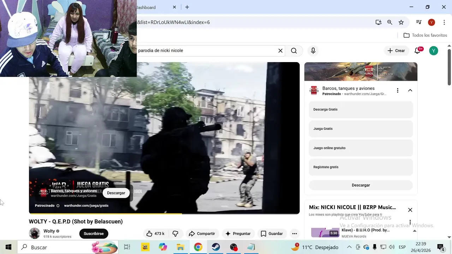Click the Guardar button
The width and height of the screenshot is (452, 254).
click(272, 234)
